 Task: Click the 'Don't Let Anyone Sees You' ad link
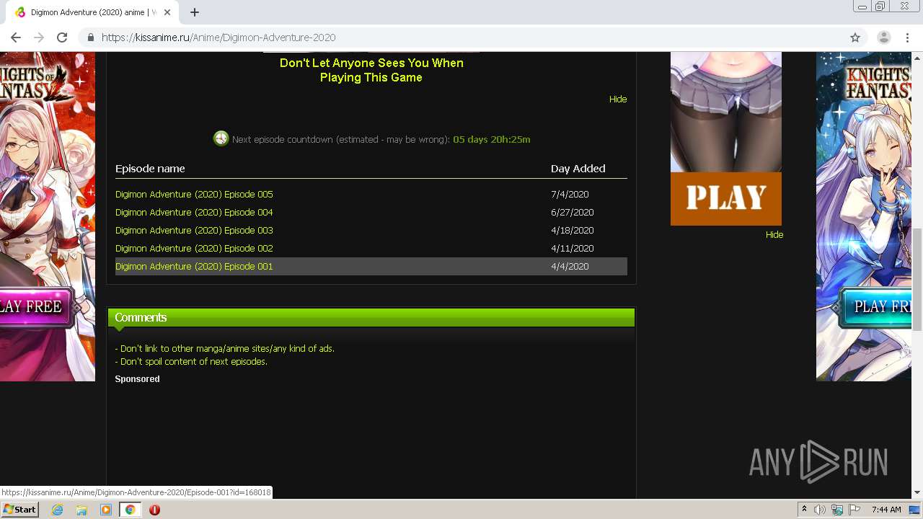pyautogui.click(x=371, y=70)
